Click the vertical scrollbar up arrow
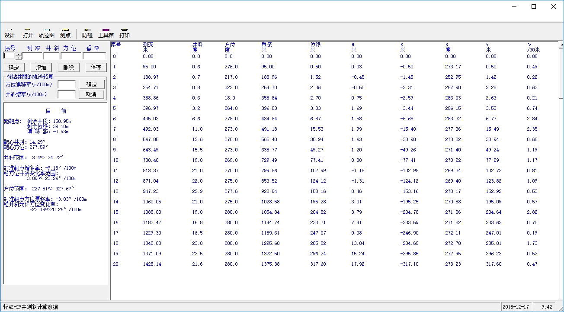The image size is (564, 312). 561,45
